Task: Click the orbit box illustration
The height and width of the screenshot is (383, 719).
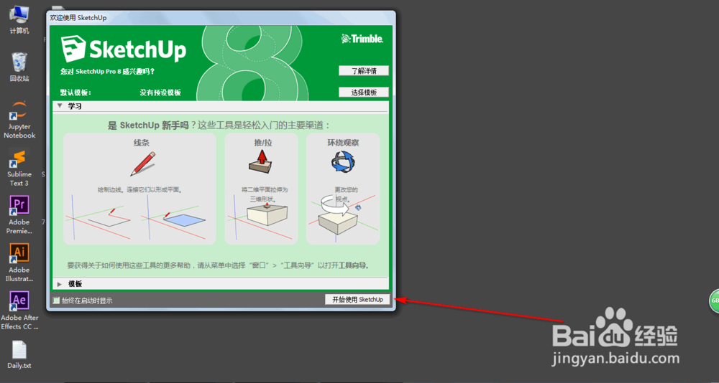Action: 342,218
